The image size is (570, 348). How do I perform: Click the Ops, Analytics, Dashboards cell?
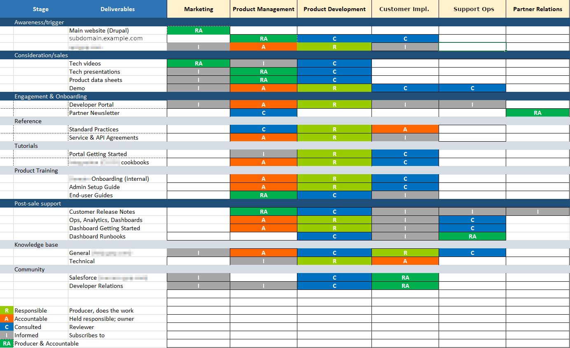coord(117,220)
